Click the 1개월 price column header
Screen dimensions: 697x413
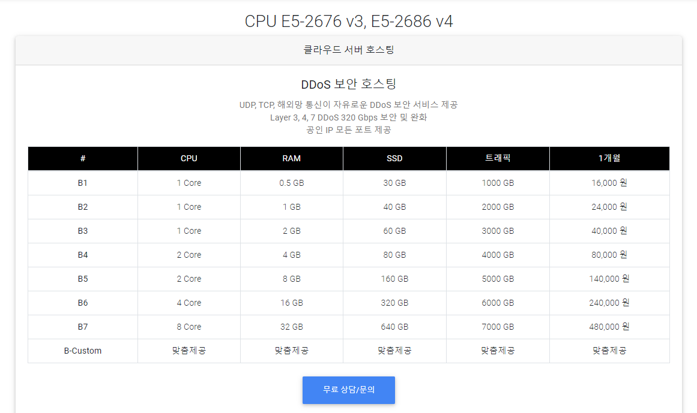[x=609, y=158]
